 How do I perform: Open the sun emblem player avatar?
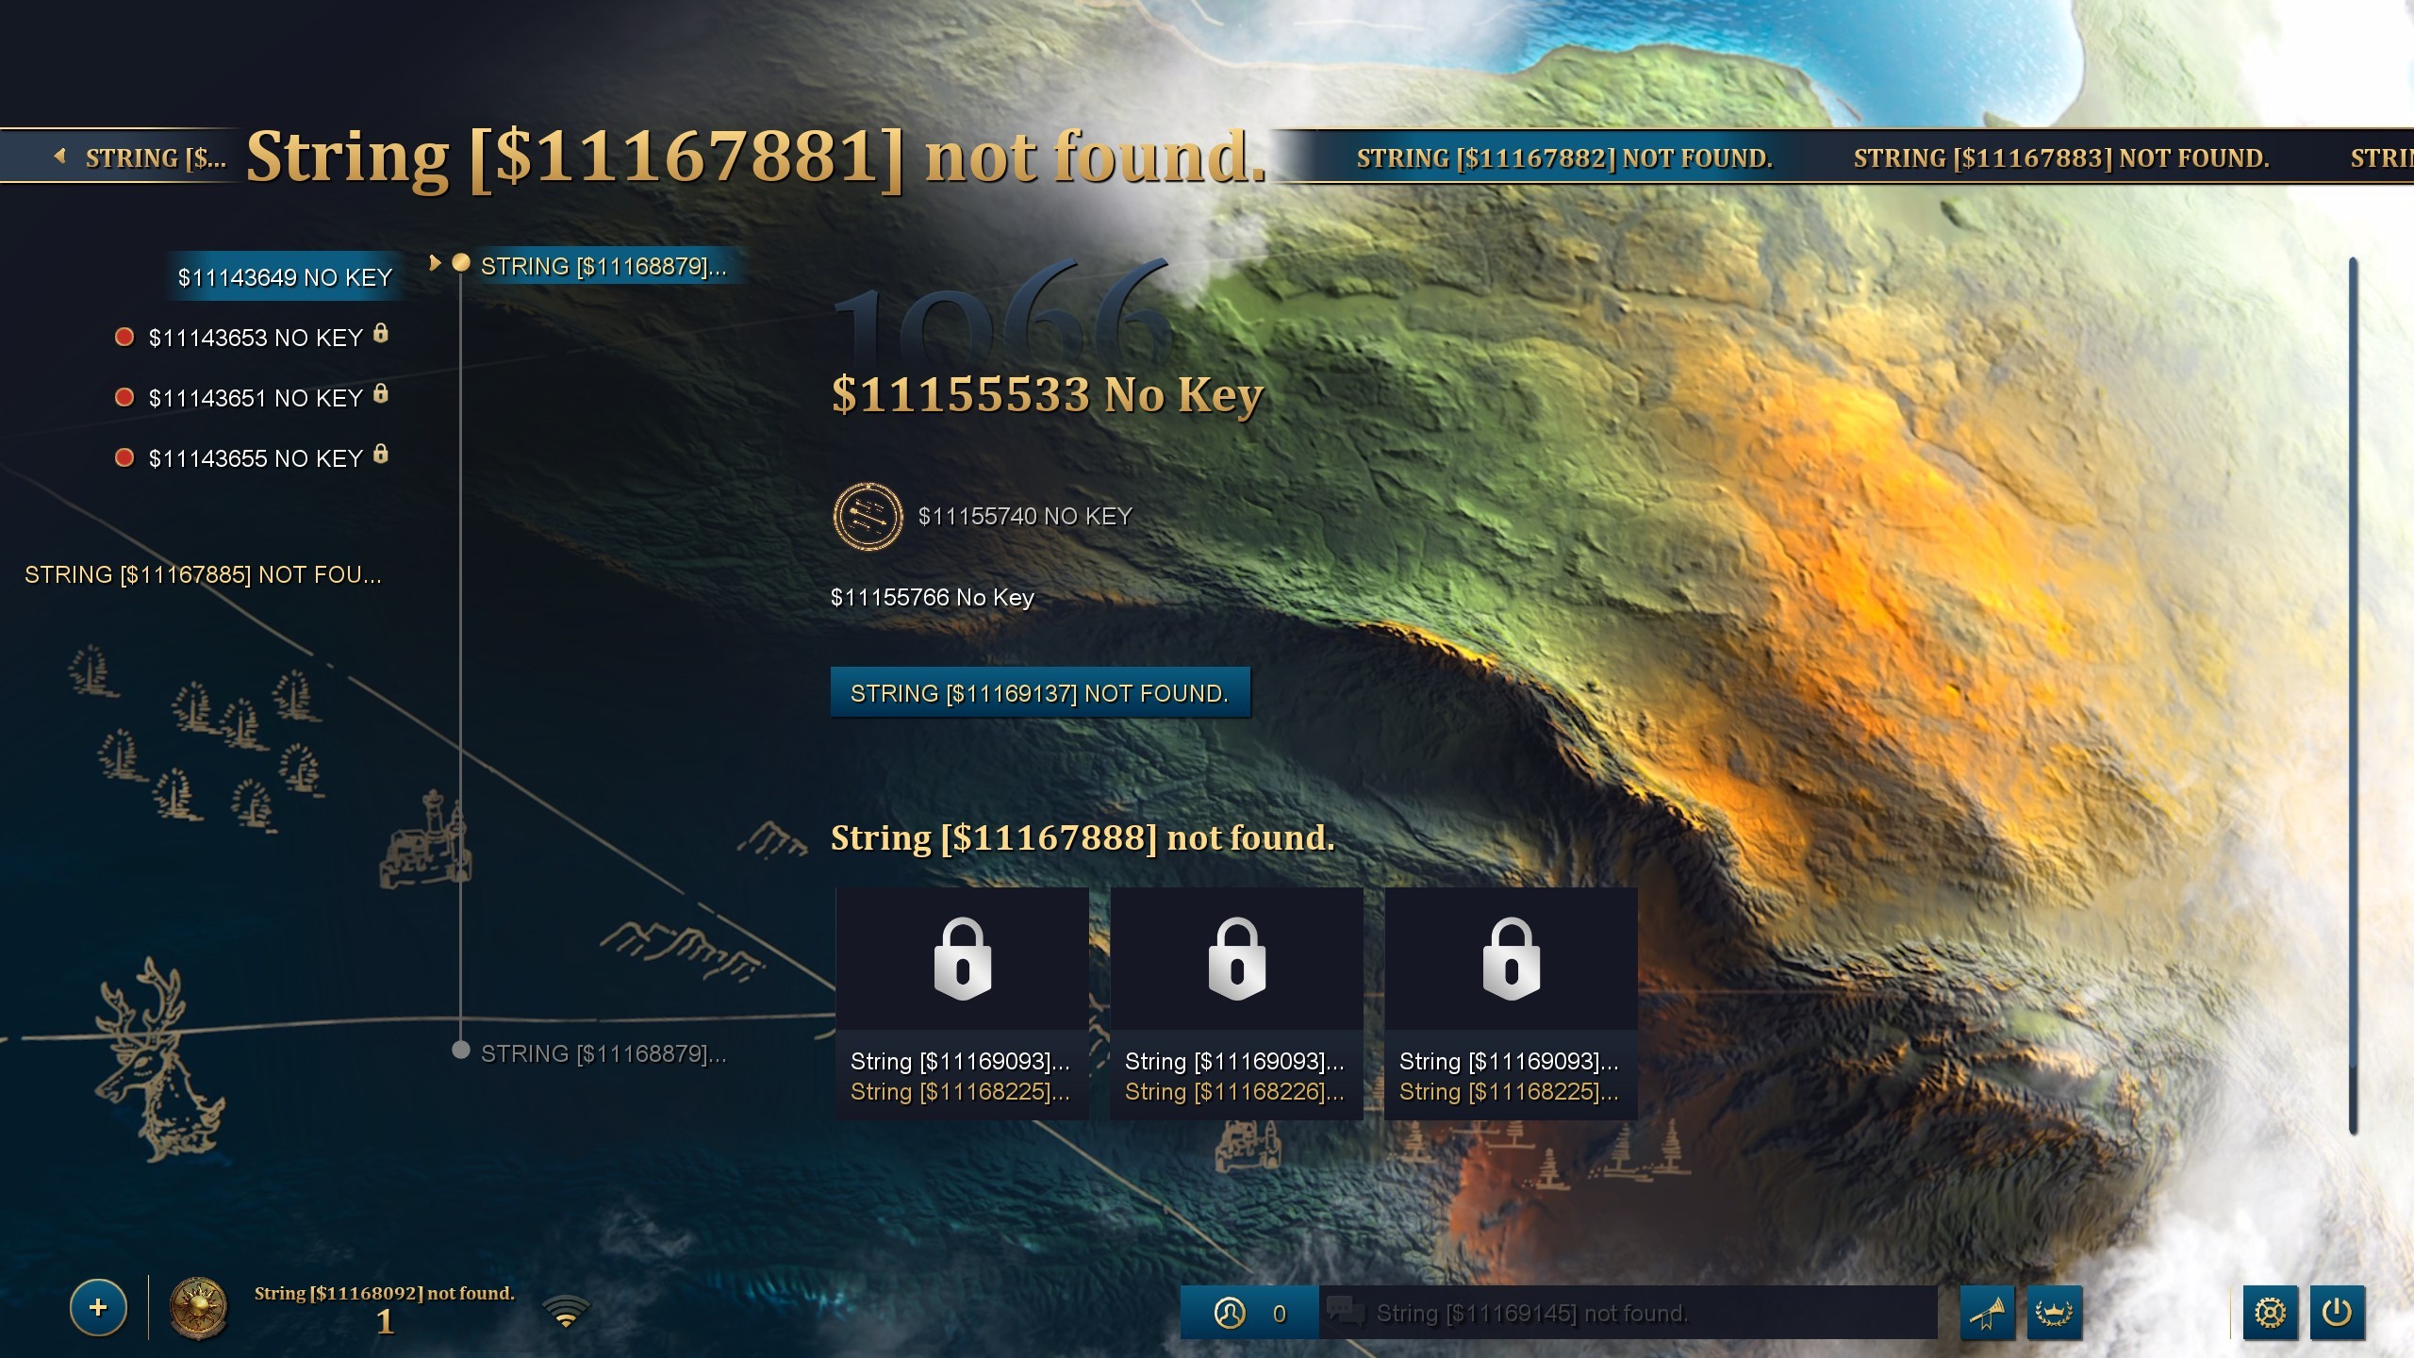click(198, 1309)
